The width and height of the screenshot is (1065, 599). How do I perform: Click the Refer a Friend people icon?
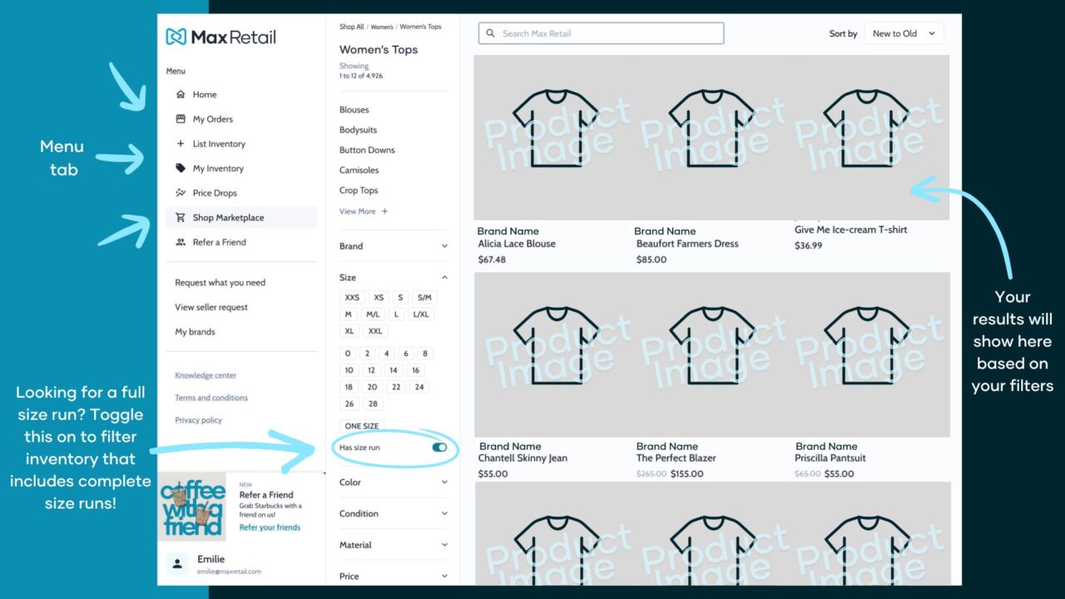[180, 242]
